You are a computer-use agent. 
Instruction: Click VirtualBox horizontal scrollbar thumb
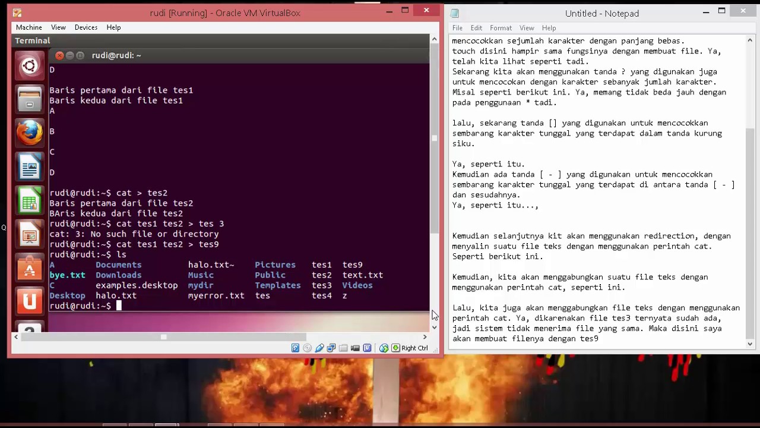pyautogui.click(x=163, y=337)
